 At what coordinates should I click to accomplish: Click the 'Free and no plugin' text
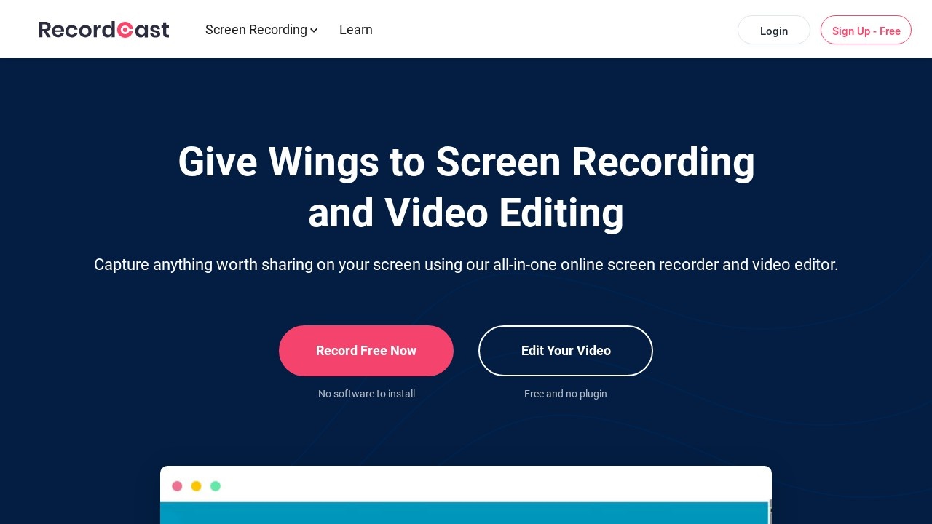click(x=566, y=394)
